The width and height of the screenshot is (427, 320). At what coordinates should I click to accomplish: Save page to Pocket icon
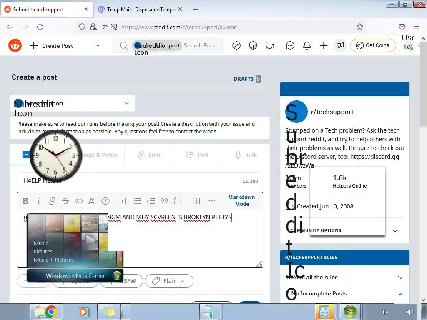(x=402, y=27)
